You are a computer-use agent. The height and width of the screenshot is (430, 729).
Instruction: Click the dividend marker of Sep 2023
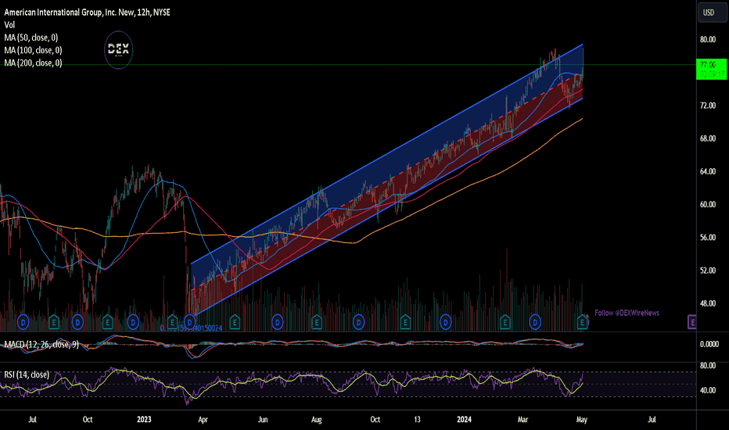(x=358, y=321)
